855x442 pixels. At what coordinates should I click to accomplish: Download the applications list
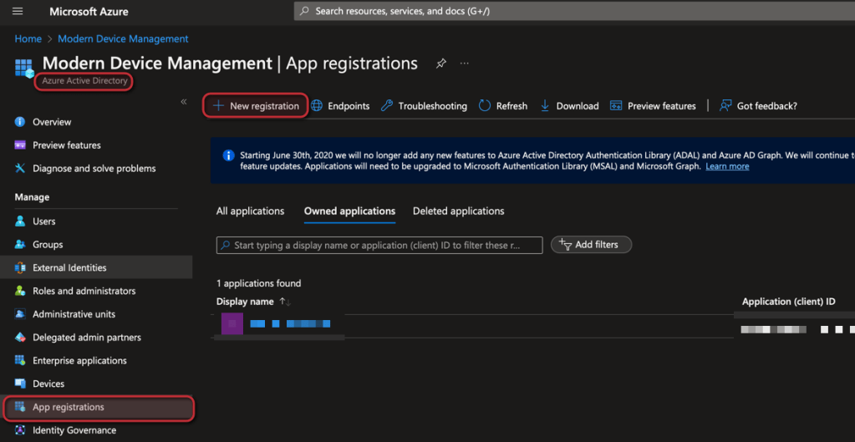pos(569,106)
